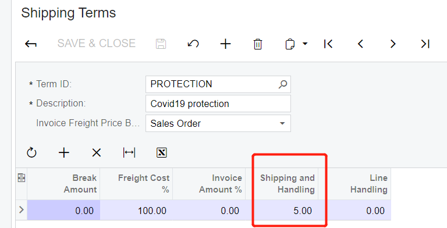This screenshot has height=228, width=447.
Task: Open the clipboard dropdown arrow
Action: click(x=305, y=44)
